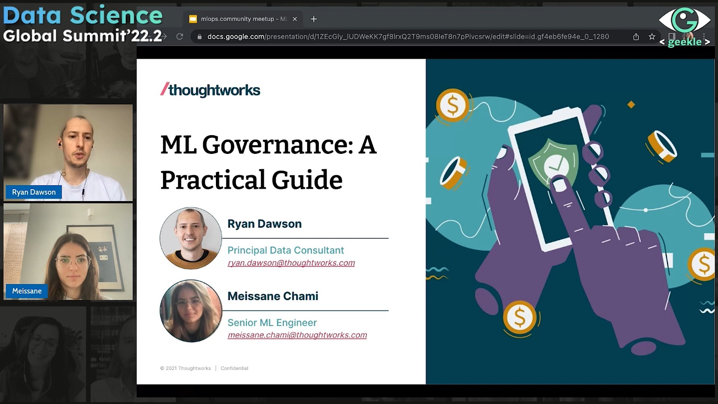718x404 pixels.
Task: Open meissane.chami@thoughtworks.com email link
Action: pyautogui.click(x=297, y=335)
